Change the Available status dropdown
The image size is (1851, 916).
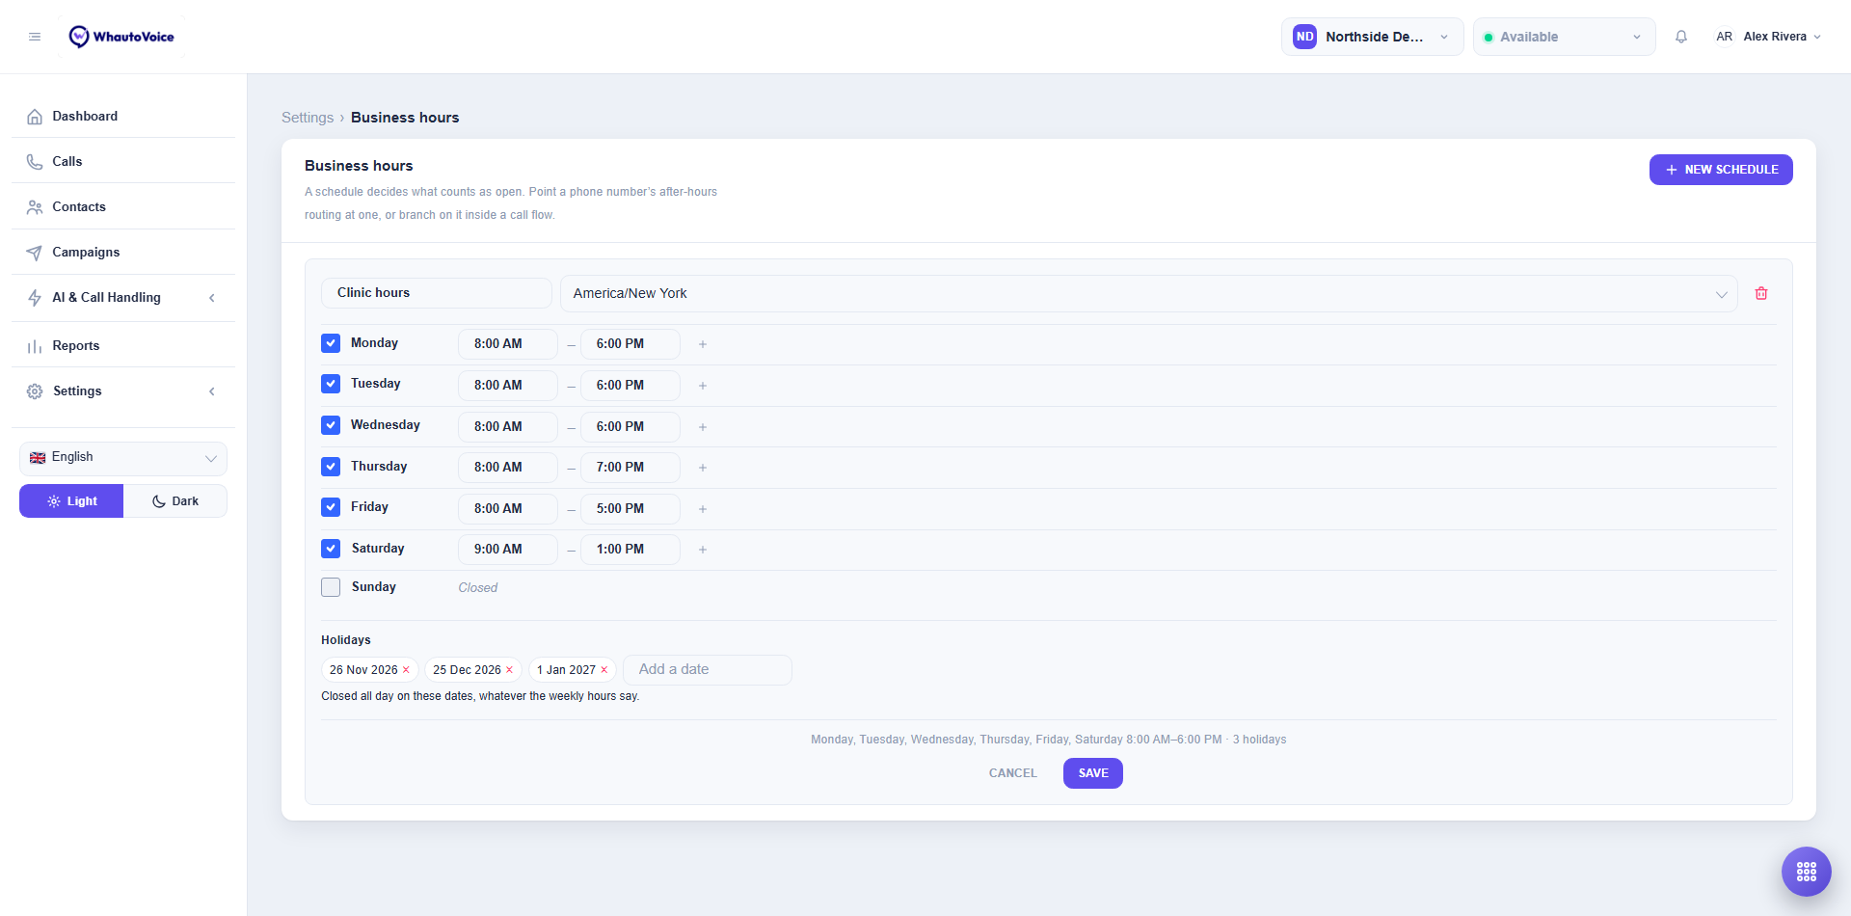[1564, 37]
